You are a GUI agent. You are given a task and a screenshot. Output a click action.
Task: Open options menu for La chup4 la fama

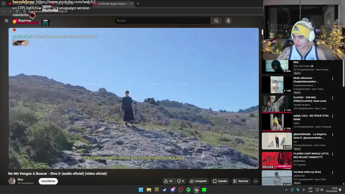332,135
